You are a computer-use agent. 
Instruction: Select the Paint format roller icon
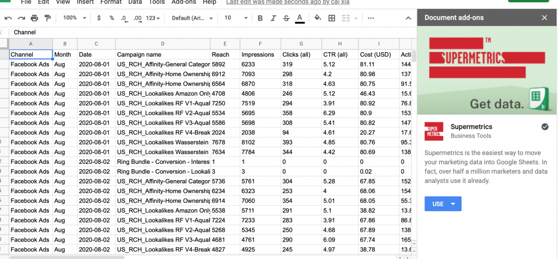tap(47, 18)
